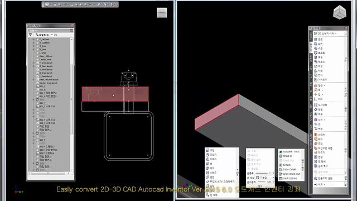Open the 선종류 linetype dropdown
The image size is (357, 201).
tap(273, 173)
